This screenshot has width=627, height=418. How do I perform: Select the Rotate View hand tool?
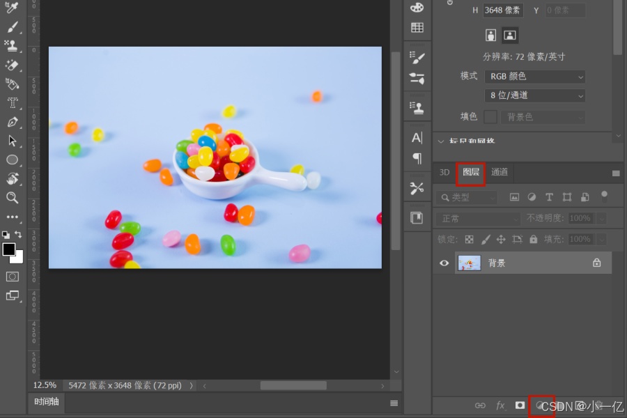pos(13,179)
